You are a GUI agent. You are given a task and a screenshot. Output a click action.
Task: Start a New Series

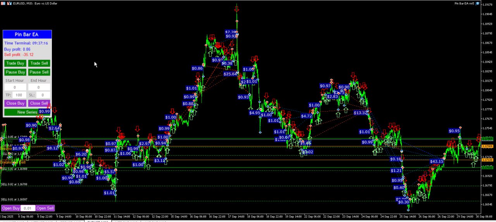pyautogui.click(x=27, y=112)
